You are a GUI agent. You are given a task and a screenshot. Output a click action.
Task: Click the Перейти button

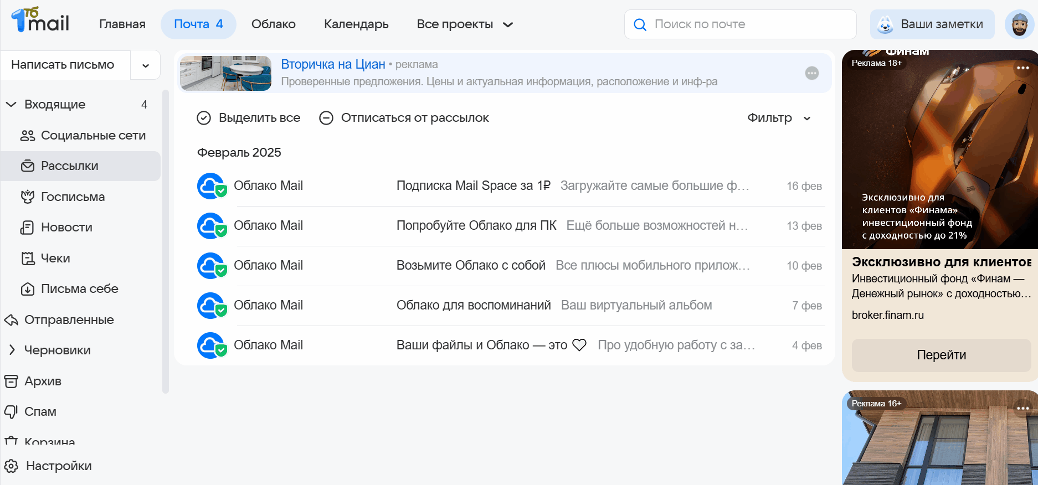[941, 355]
